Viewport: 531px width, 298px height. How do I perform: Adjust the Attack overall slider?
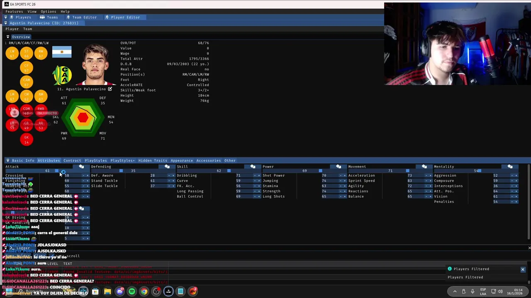point(47,171)
